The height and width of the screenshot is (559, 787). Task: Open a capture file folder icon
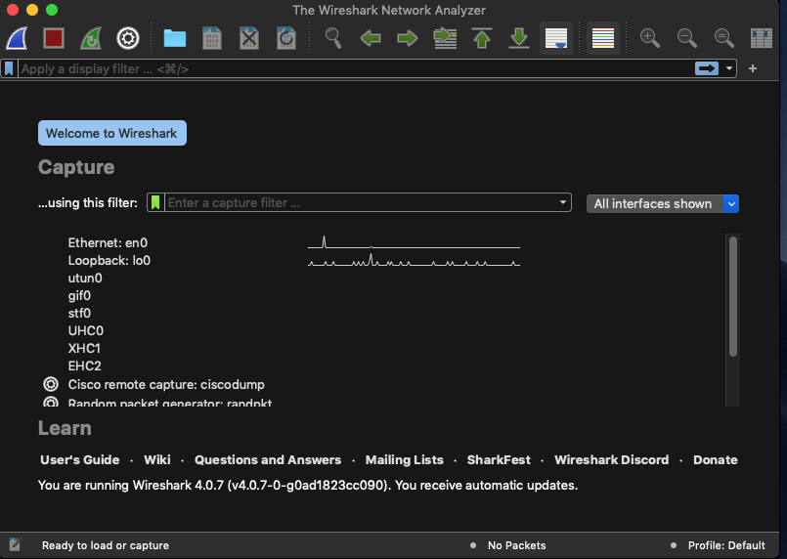[x=175, y=38]
